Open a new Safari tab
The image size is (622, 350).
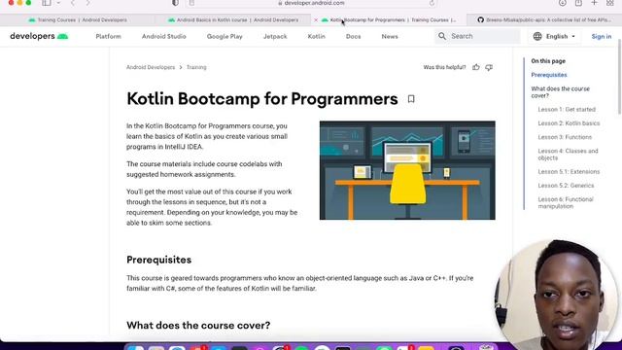594,3
